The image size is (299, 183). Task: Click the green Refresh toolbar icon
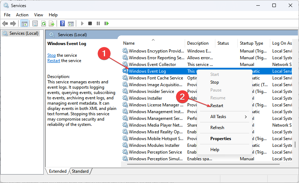pos(43,23)
